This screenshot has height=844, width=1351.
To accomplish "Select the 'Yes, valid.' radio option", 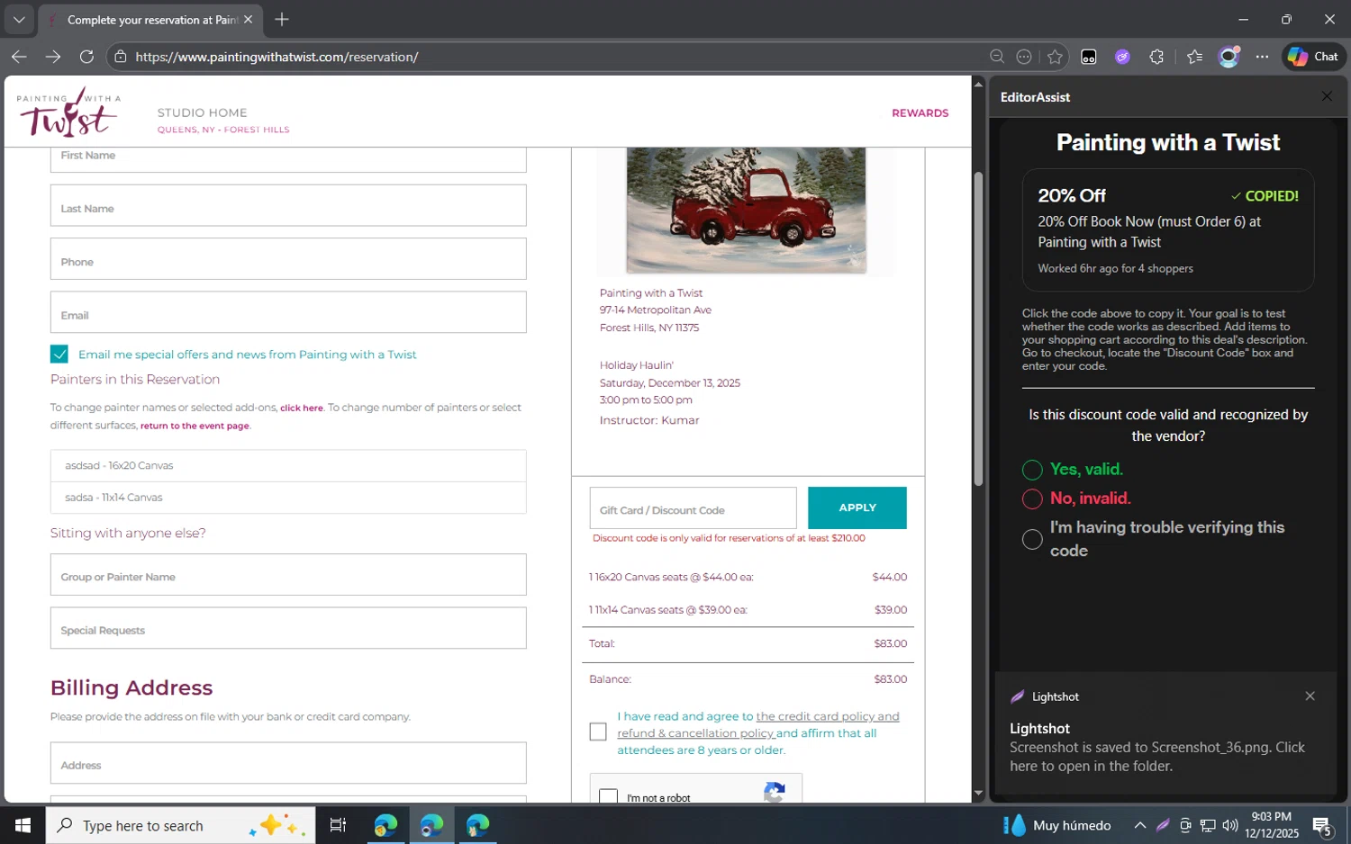I will [x=1032, y=470].
